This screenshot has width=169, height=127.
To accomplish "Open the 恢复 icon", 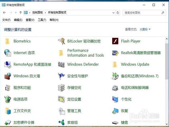I will coord(115,111).
